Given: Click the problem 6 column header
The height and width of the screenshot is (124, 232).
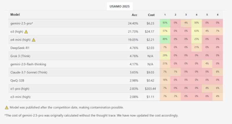Looking at the screenshot, I should point(218,15).
